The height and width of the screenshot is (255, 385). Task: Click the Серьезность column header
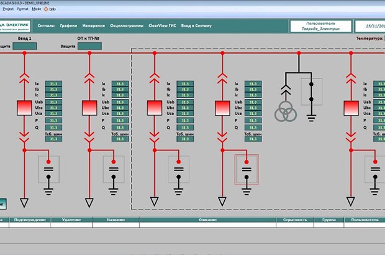pyautogui.click(x=295, y=220)
